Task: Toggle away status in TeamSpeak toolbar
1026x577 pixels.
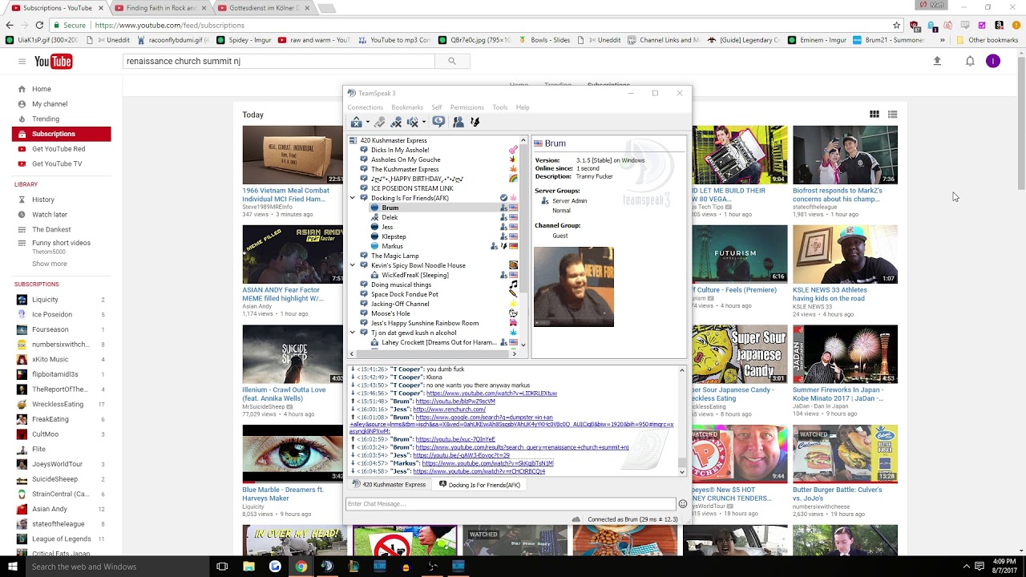Action: [x=357, y=122]
